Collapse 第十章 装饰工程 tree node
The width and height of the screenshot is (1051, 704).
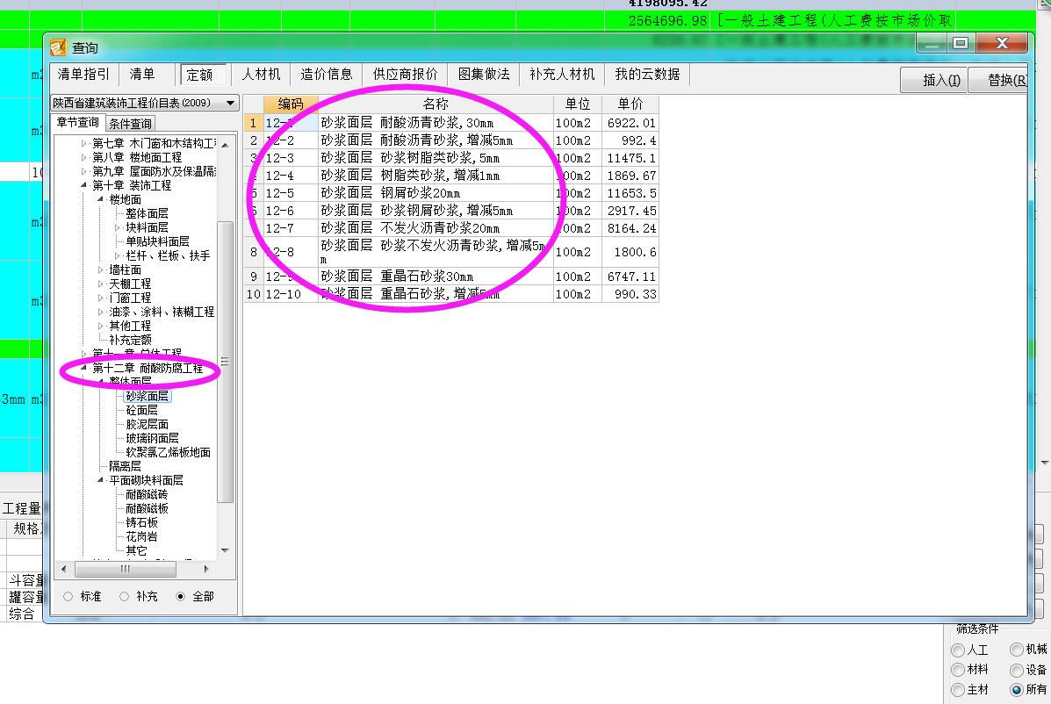pyautogui.click(x=83, y=185)
